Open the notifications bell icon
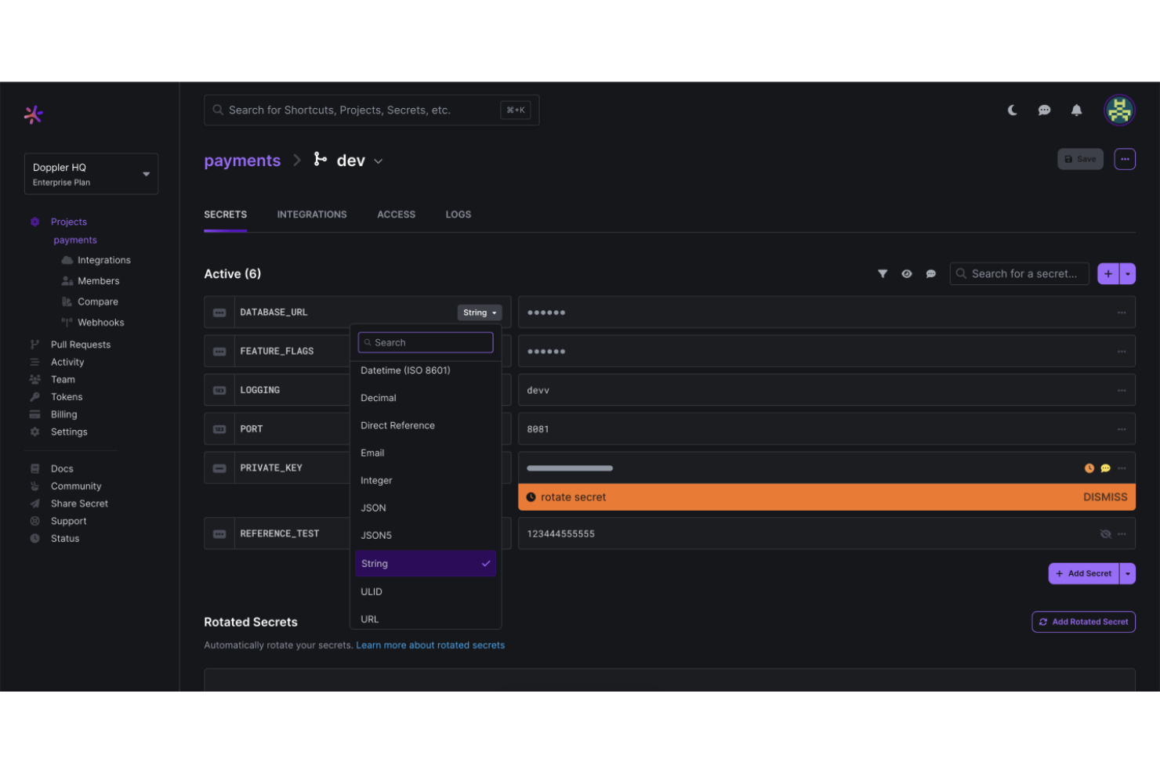Screen dimensions: 1160x773 click(x=1076, y=110)
